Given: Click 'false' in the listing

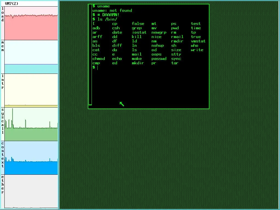Looking at the screenshot, I should click(x=138, y=24).
